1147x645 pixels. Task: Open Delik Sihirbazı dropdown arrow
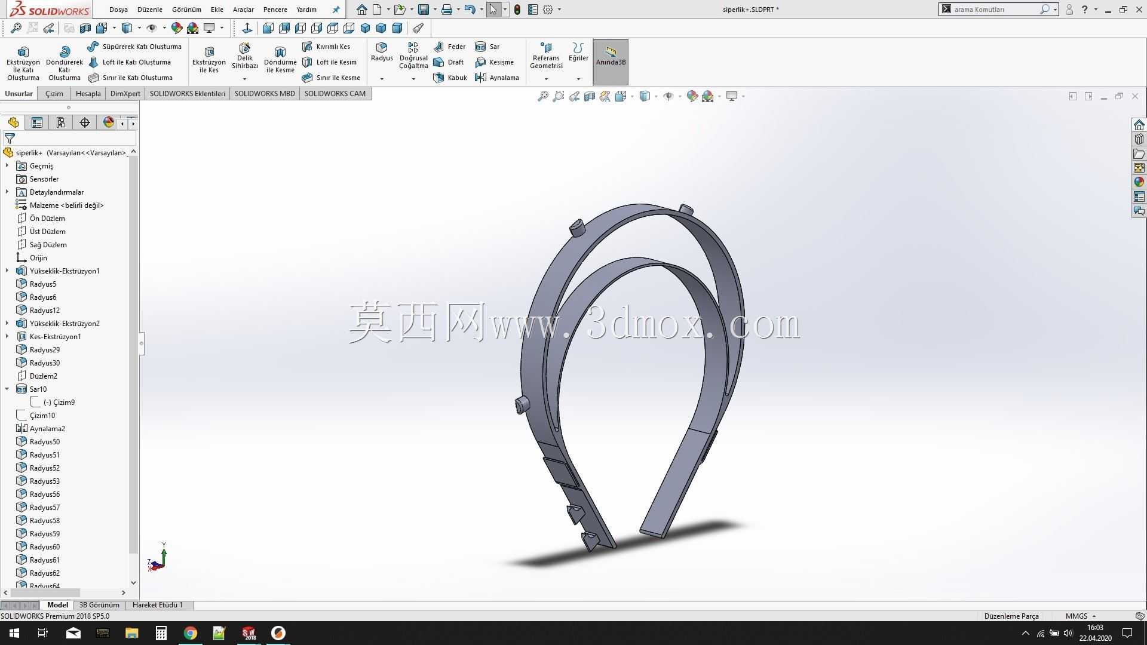click(244, 79)
